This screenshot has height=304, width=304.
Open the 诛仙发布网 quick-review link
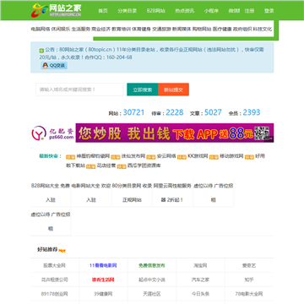133,156
